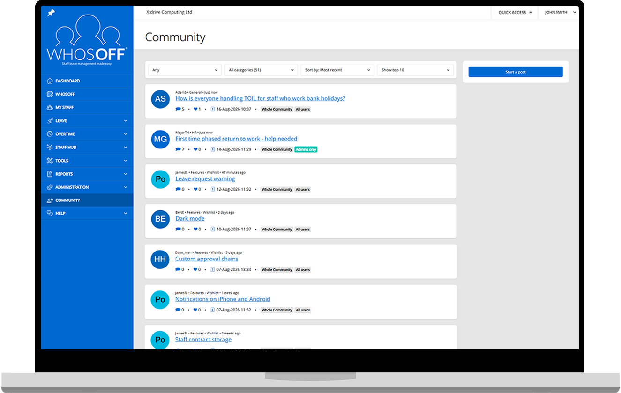
Task: Expand the Overtime menu chevron
Action: [126, 134]
